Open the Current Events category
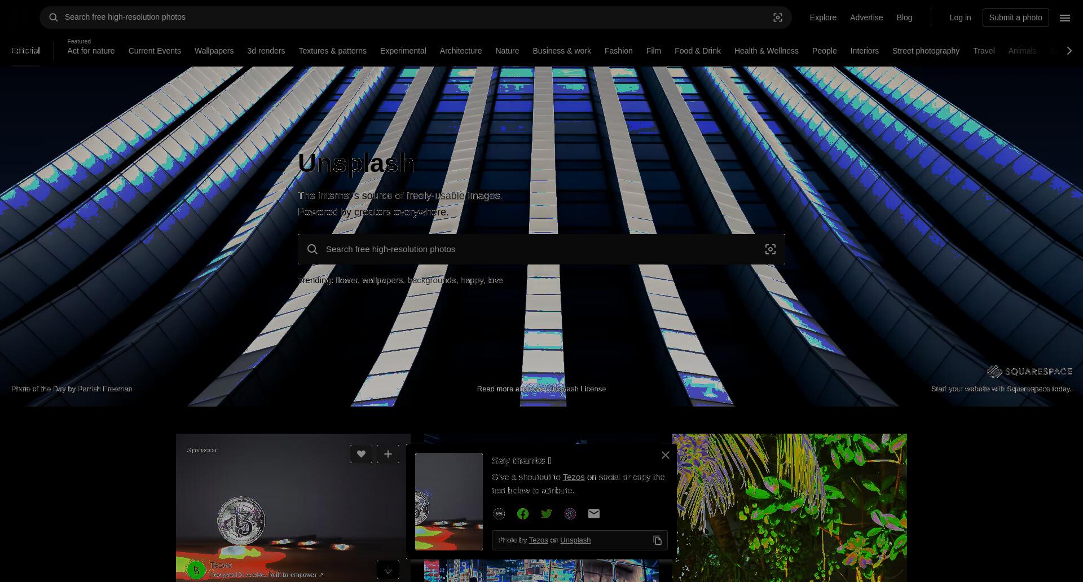 tap(155, 51)
